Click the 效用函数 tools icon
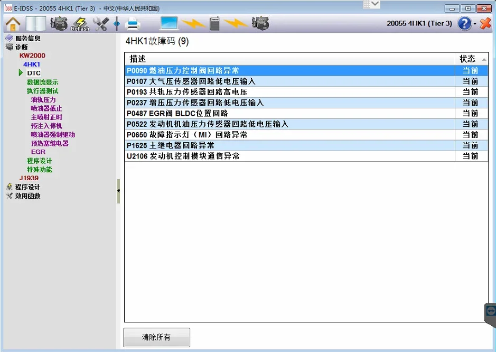 [9, 196]
